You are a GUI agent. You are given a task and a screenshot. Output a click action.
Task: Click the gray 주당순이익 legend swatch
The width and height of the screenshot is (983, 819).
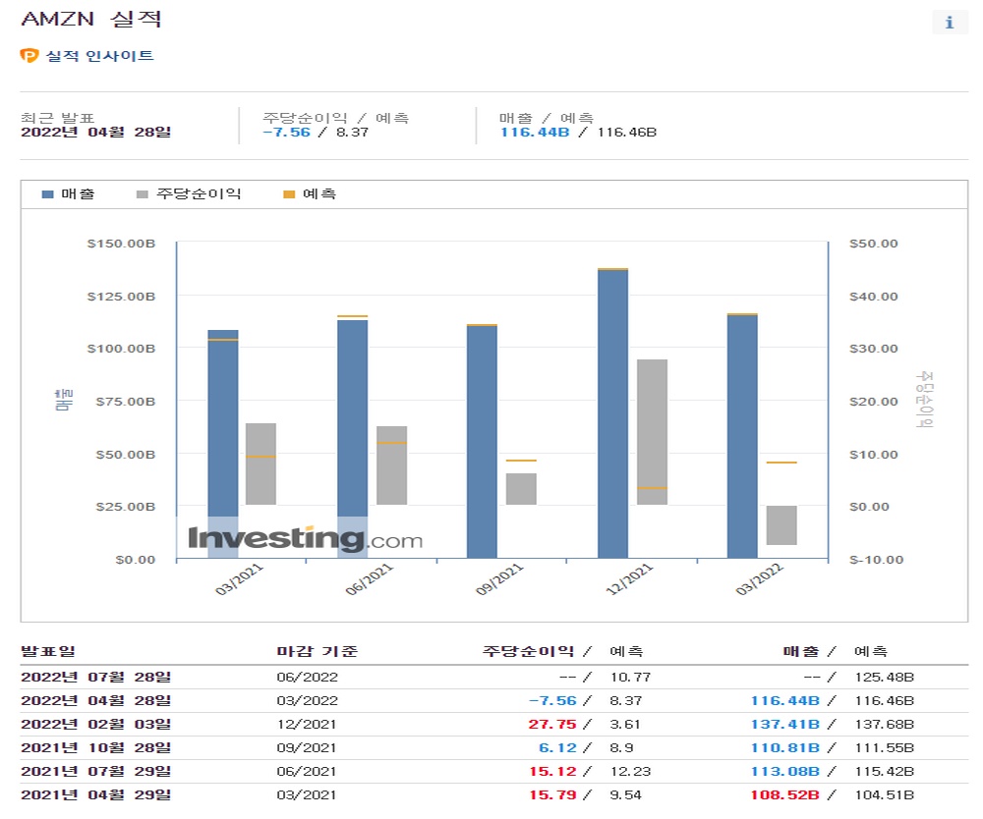pos(142,194)
